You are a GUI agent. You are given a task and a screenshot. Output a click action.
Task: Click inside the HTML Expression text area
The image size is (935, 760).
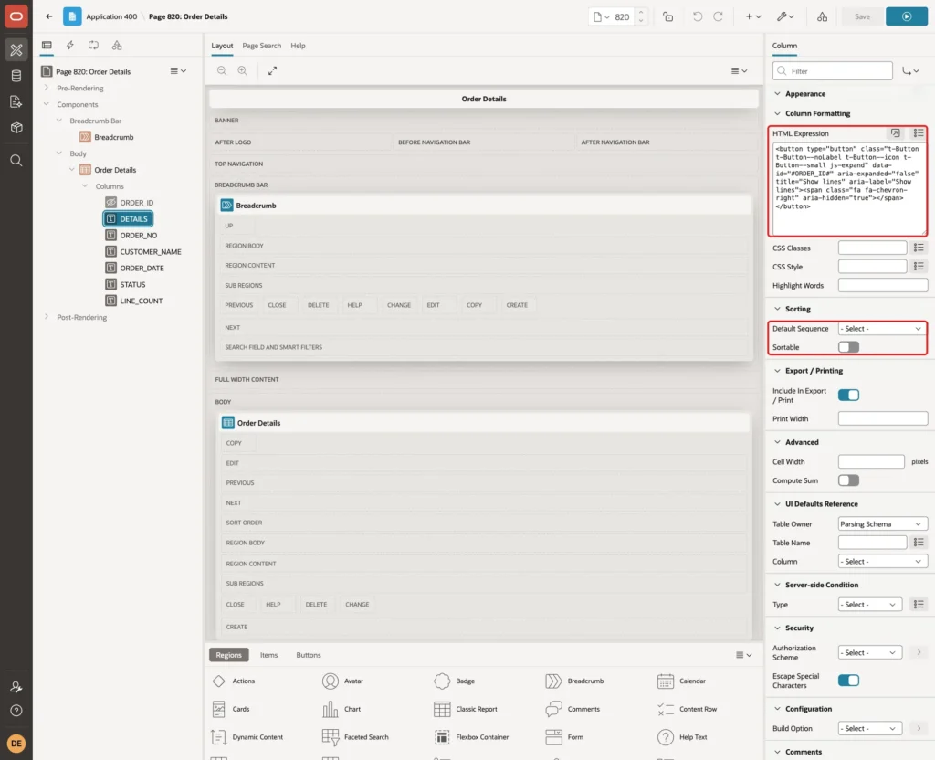pos(848,188)
